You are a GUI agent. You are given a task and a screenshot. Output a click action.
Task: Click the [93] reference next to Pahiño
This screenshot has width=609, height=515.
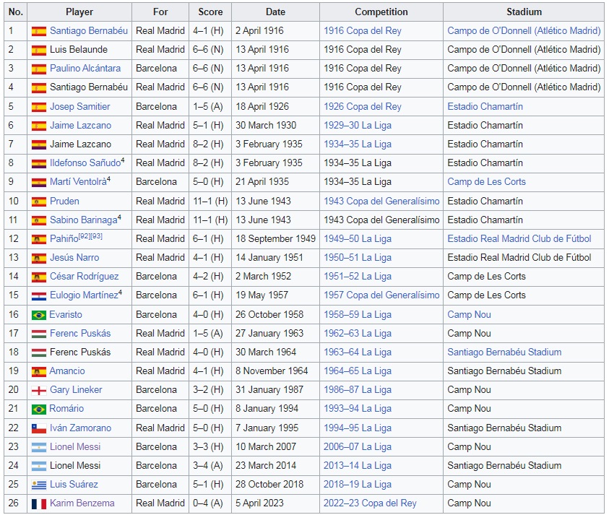coord(97,235)
